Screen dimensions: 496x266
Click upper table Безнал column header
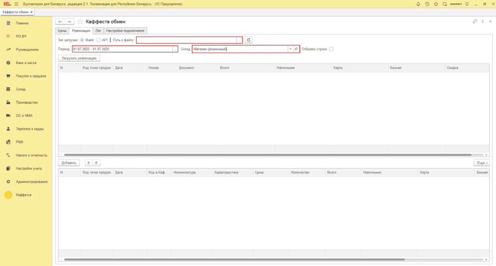[416, 68]
